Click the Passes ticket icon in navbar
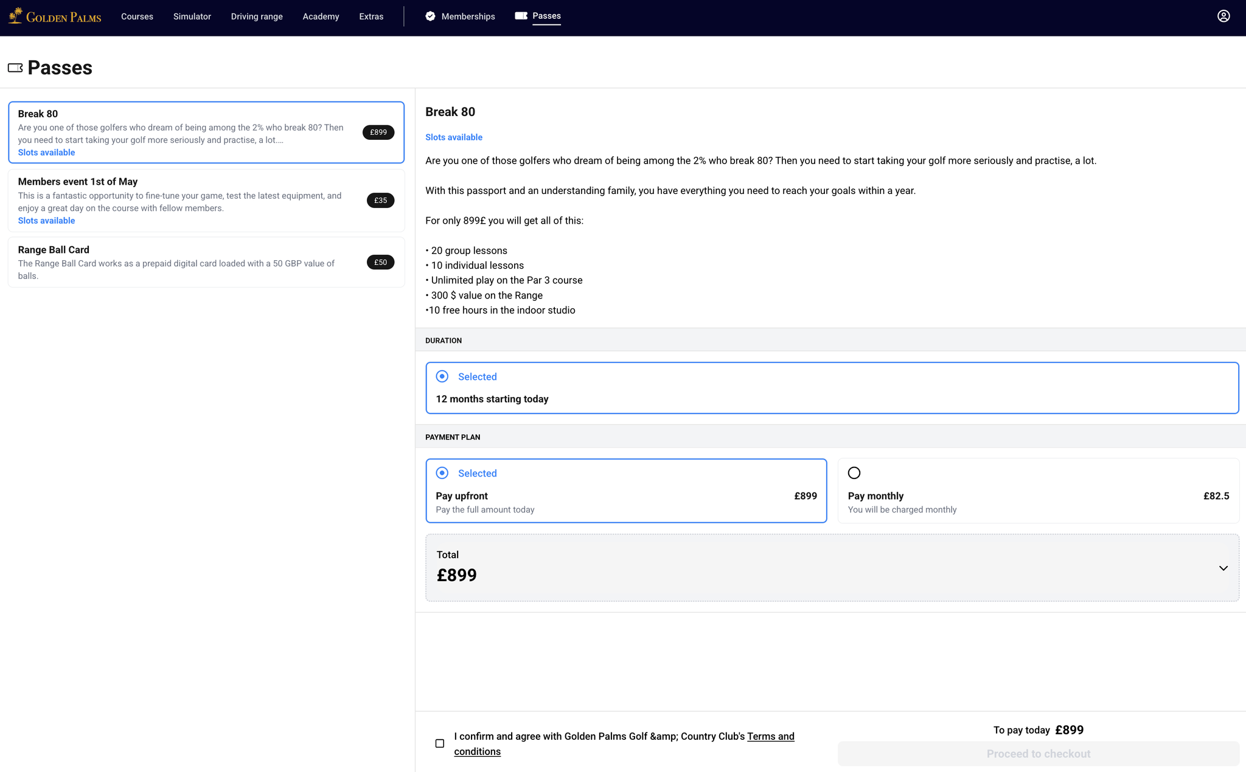1246x772 pixels. (521, 16)
